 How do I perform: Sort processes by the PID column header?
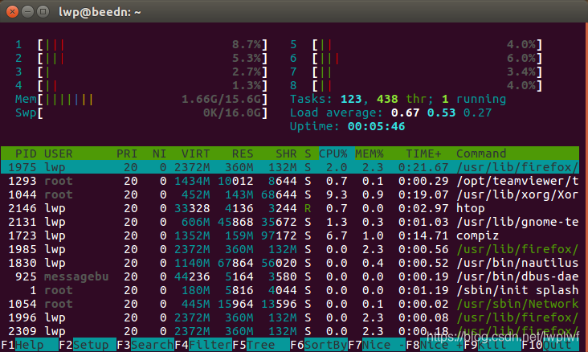(26, 153)
